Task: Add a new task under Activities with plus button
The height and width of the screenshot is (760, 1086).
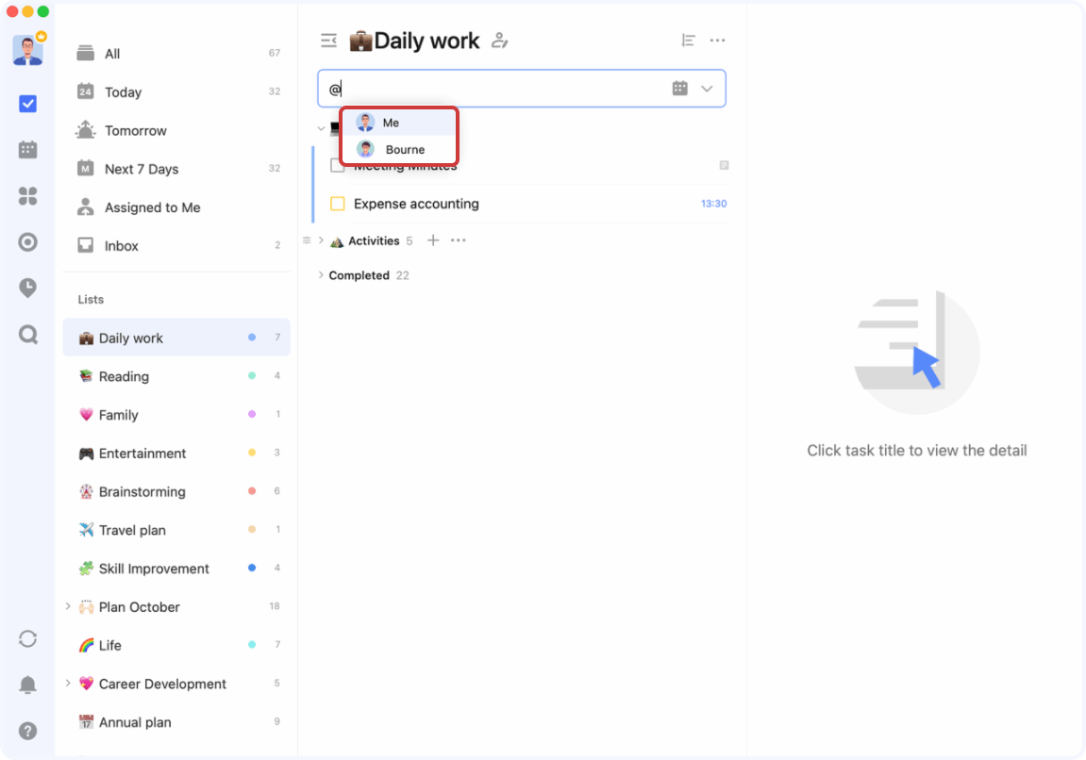Action: 433,240
